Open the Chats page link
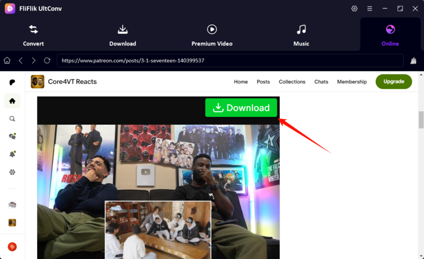The height and width of the screenshot is (259, 424). pos(321,82)
